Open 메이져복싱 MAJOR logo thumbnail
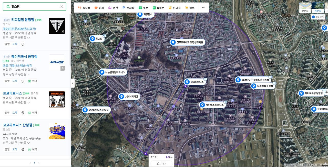The image size is (328, 167). [57, 63]
